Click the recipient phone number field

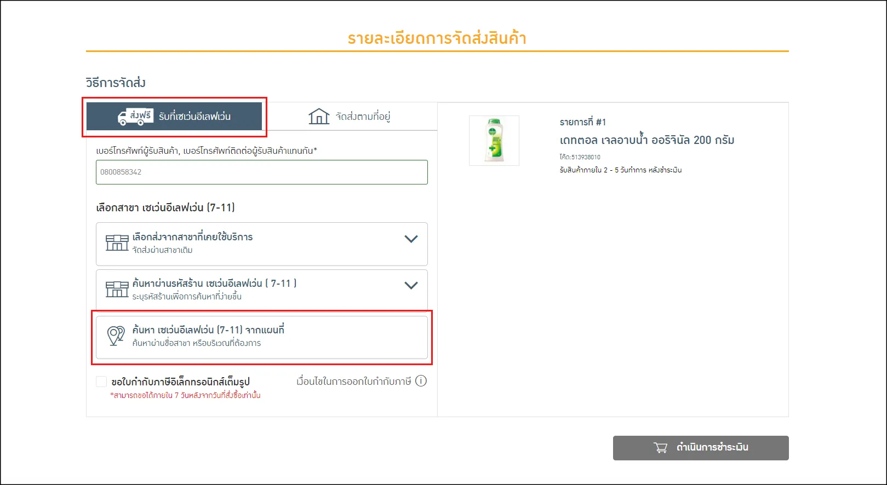click(261, 172)
